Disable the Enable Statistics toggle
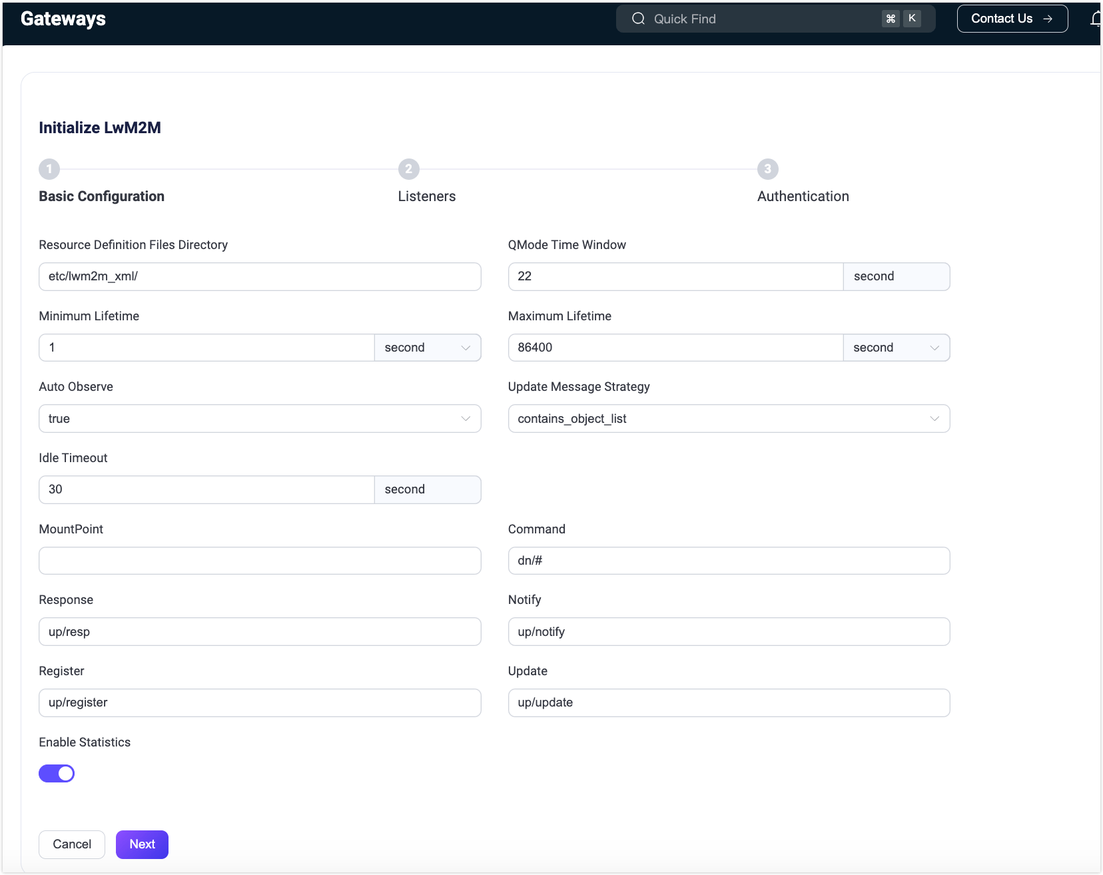Viewport: 1103px width, 875px height. point(57,773)
